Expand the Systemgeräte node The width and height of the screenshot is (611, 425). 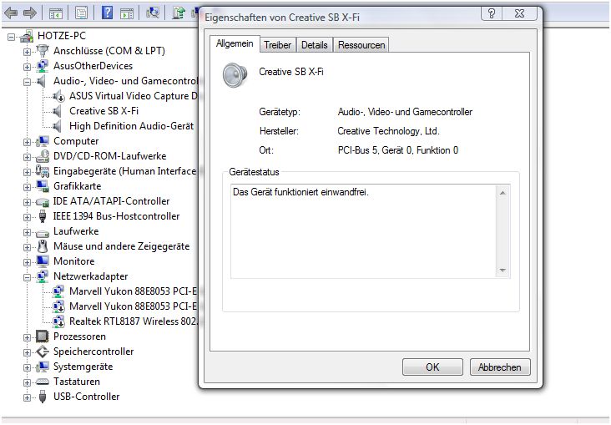(x=27, y=367)
